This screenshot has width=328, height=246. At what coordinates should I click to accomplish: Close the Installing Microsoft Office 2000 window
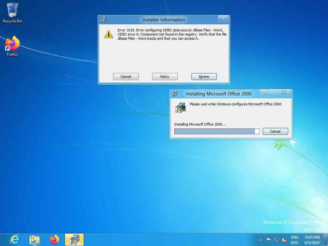click(x=284, y=92)
